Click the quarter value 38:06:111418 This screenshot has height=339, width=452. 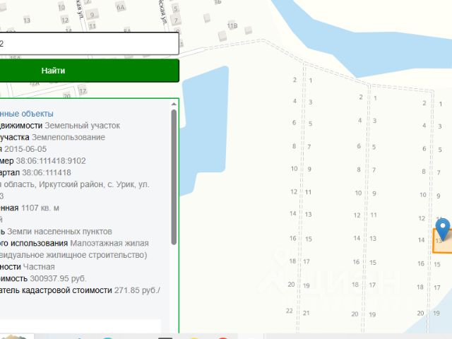(x=47, y=172)
